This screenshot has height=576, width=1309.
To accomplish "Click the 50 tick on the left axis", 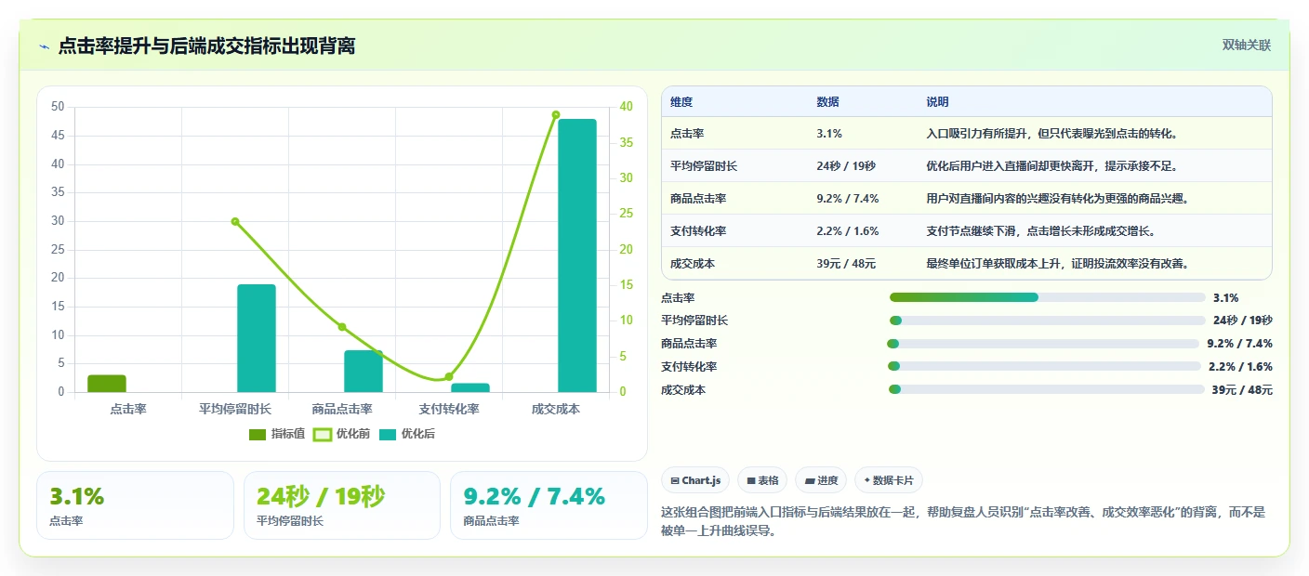I will [x=58, y=107].
